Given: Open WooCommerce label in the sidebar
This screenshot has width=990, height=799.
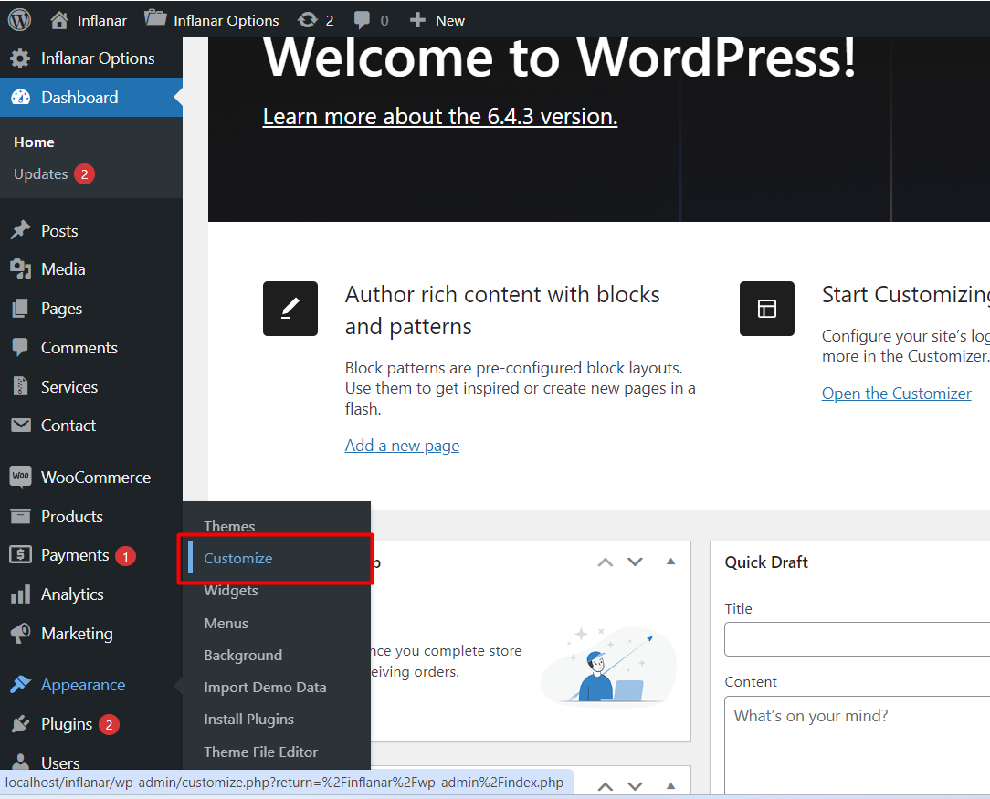Looking at the screenshot, I should pos(96,478).
